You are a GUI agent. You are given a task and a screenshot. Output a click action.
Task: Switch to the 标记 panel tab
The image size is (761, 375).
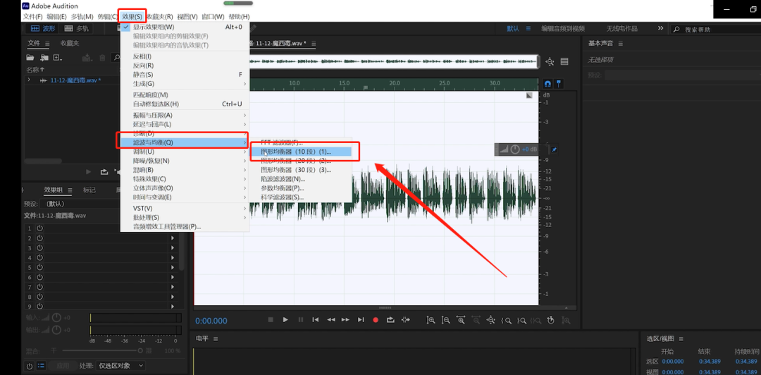click(x=89, y=190)
